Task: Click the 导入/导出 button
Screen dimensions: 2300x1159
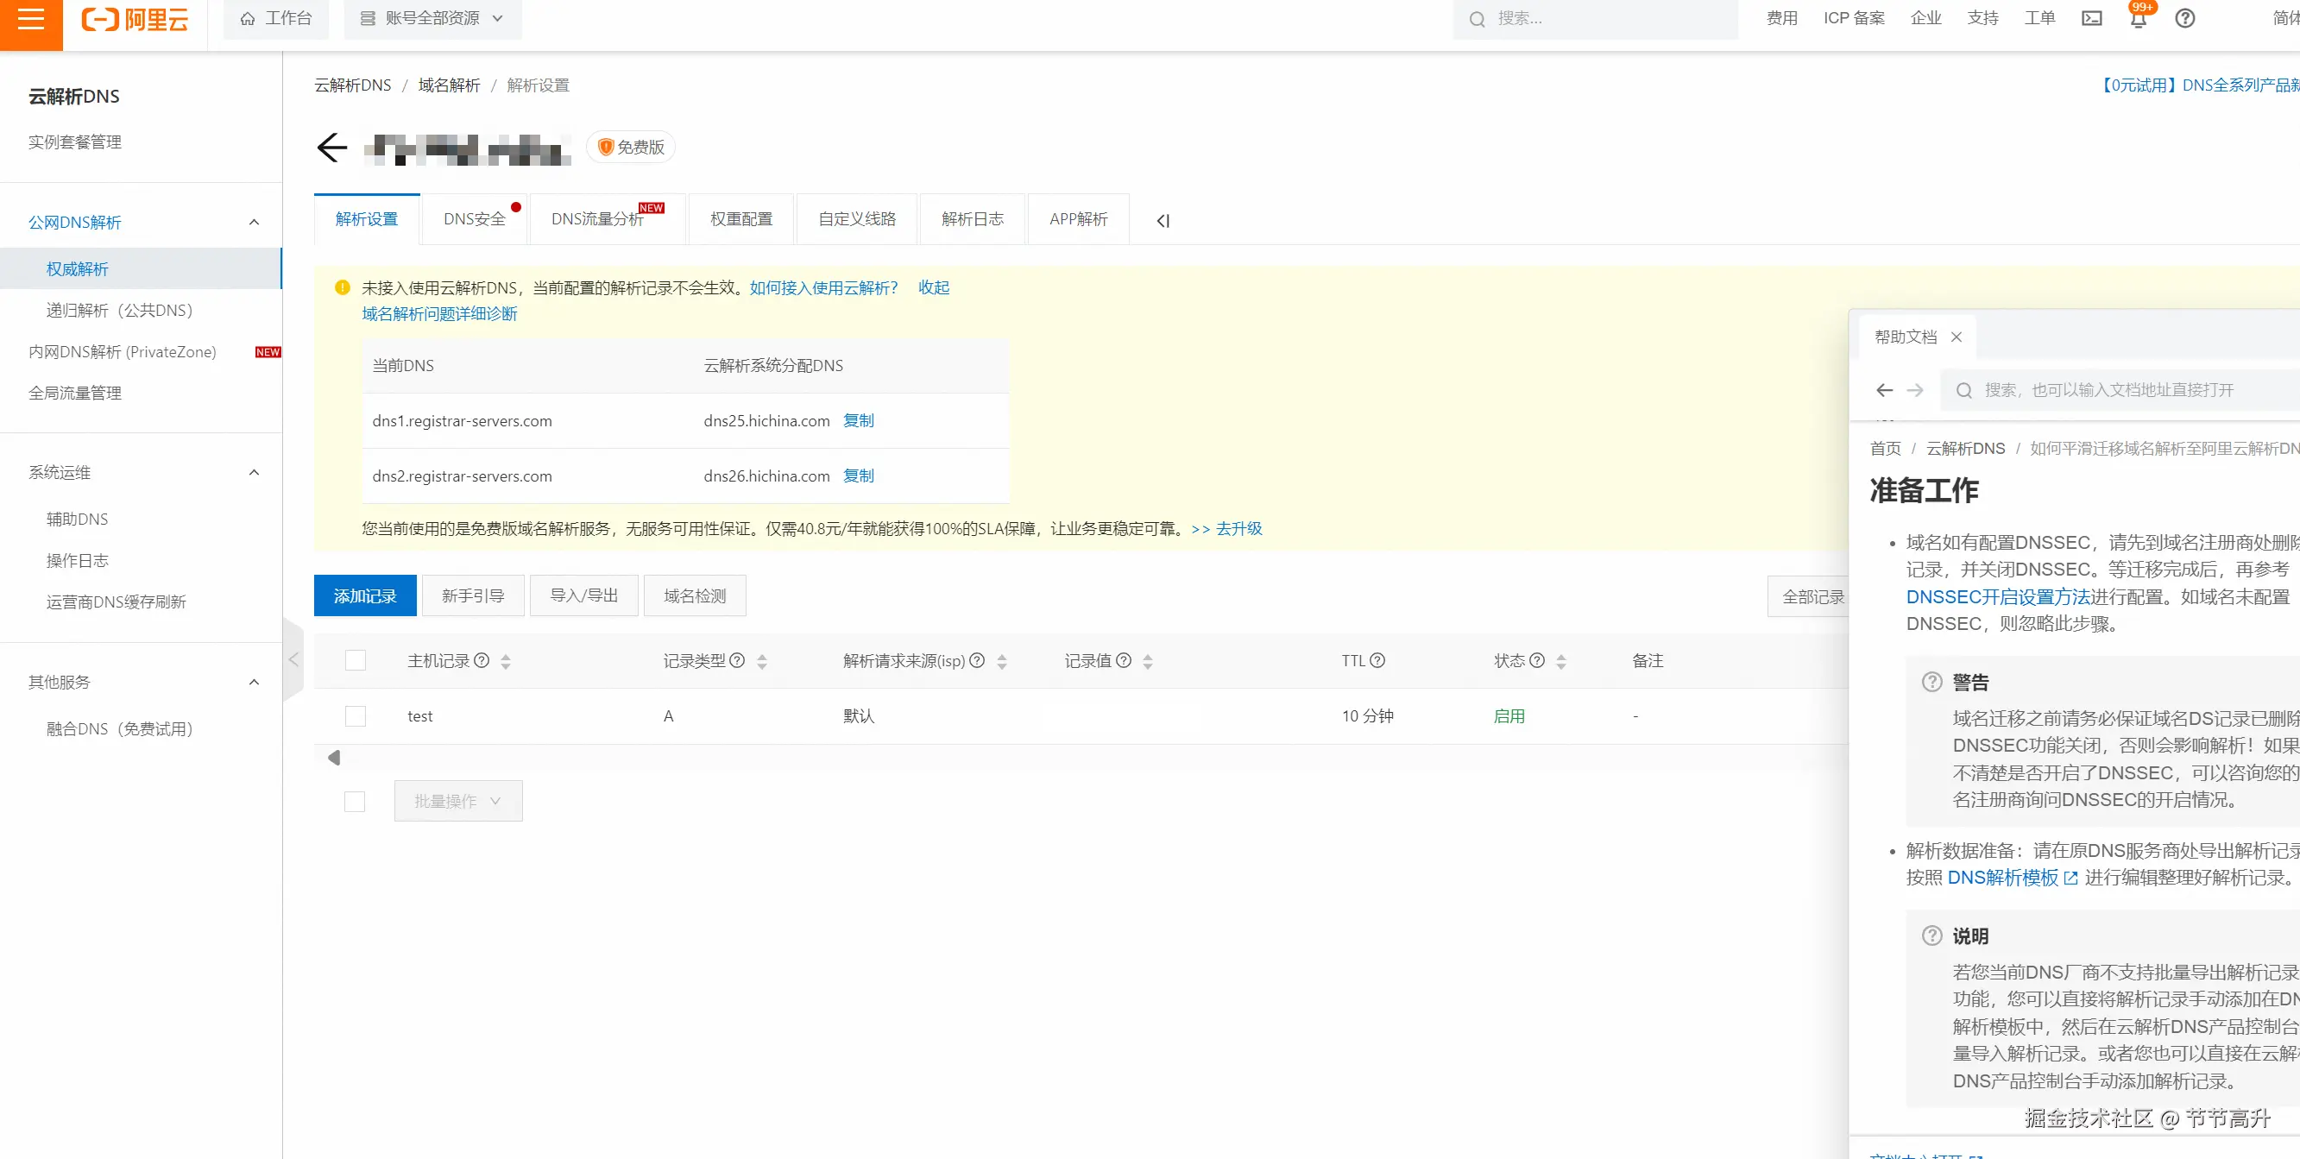Action: click(584, 595)
